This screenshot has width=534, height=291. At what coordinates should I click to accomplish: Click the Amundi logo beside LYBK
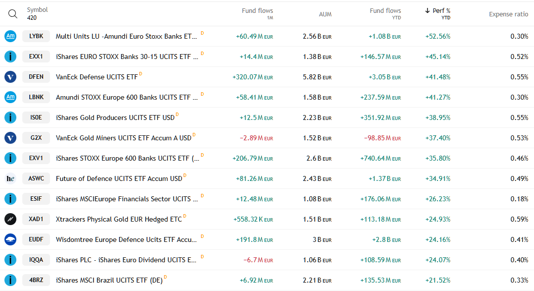(x=10, y=36)
